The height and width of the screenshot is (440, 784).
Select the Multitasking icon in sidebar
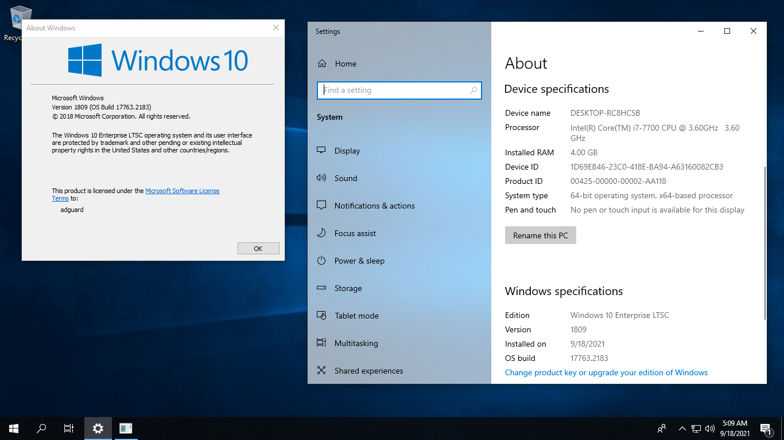click(x=321, y=343)
